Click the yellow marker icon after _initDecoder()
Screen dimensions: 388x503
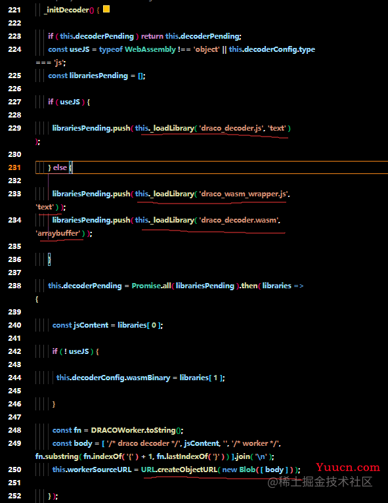click(x=106, y=9)
